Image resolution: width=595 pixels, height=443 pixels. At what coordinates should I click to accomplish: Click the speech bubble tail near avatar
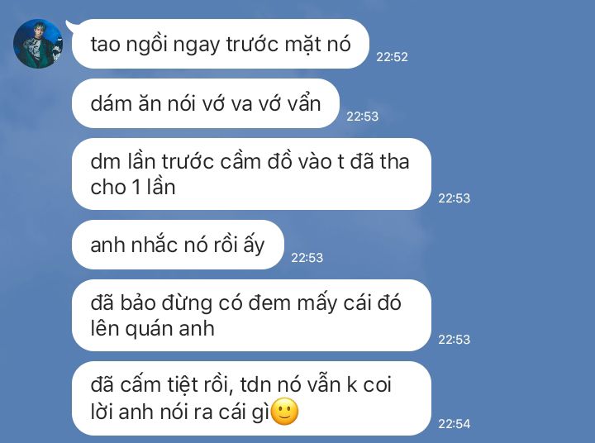pyautogui.click(x=70, y=26)
